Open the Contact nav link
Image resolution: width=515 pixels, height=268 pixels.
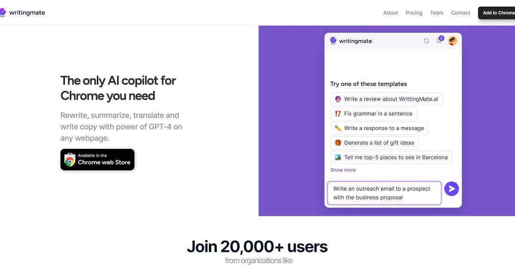click(461, 13)
